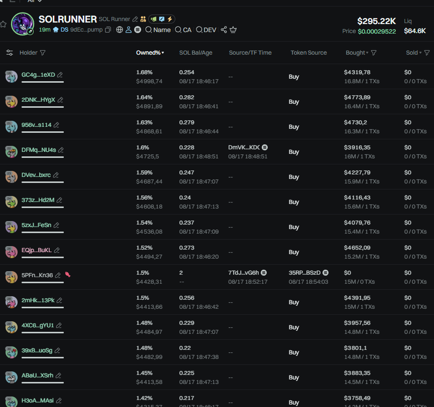Open holder 956v...s114
434x407 pixels.
[37, 125]
